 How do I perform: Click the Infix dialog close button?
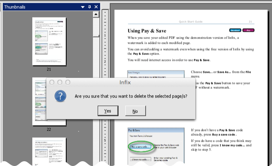tap(52, 82)
